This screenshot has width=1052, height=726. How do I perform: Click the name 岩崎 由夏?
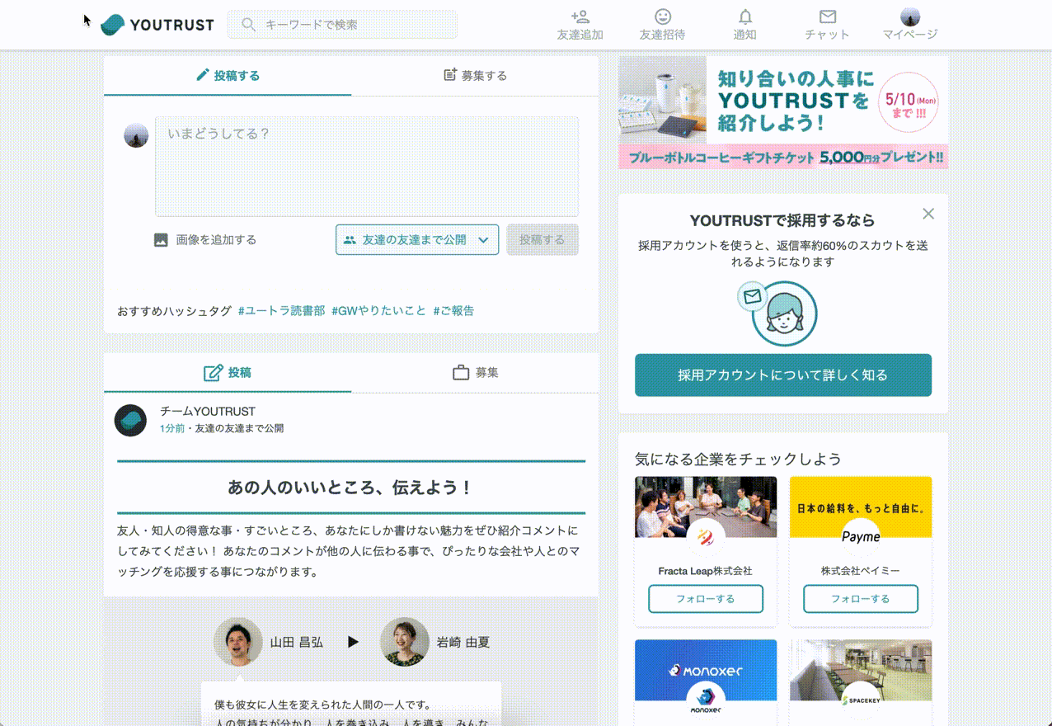click(463, 642)
